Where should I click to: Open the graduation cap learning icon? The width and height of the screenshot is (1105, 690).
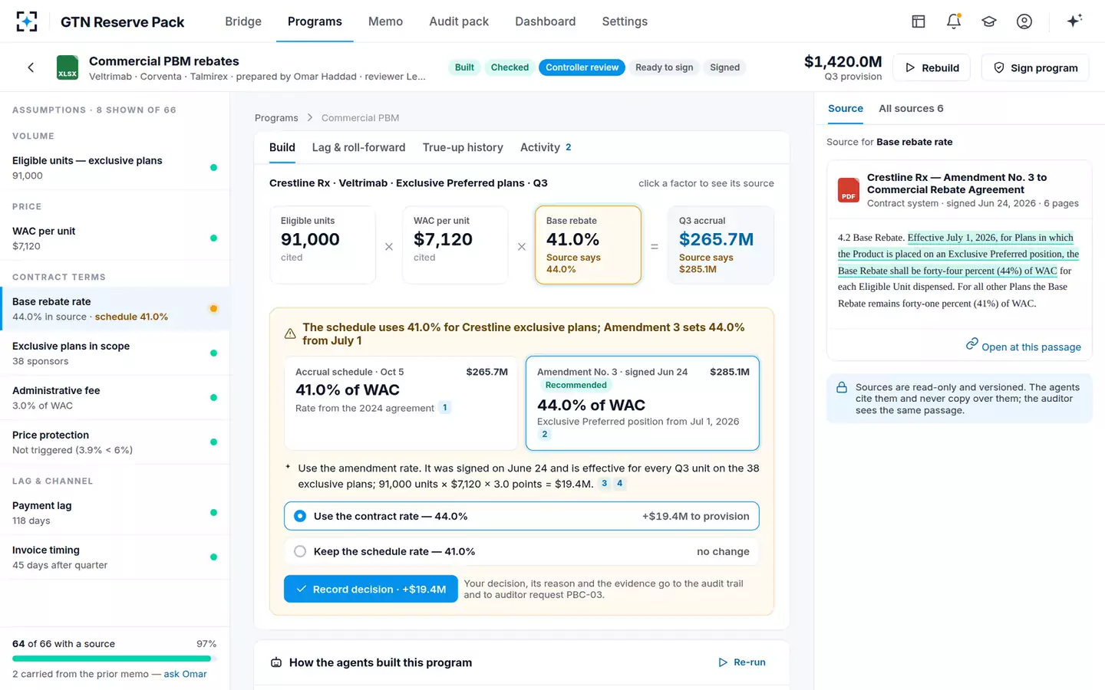pos(989,21)
